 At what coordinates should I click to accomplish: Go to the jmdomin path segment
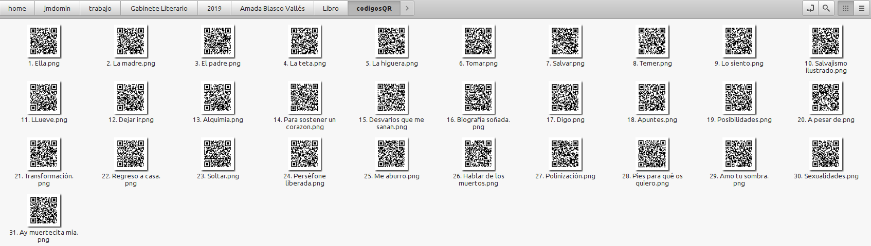click(57, 8)
